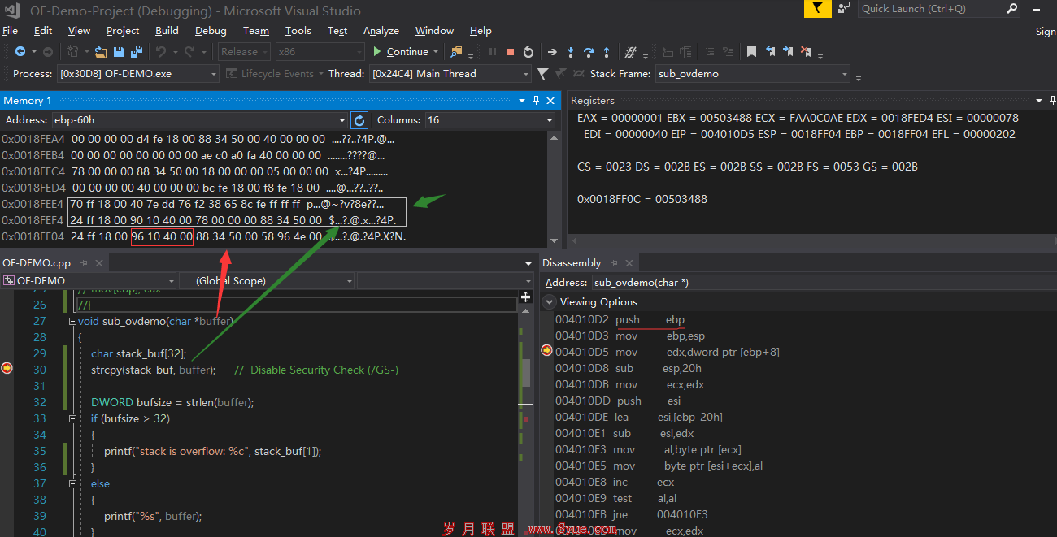Click the Disassembly Address field showing sub_ovdemo(char *)
This screenshot has width=1057, height=537.
pos(823,283)
